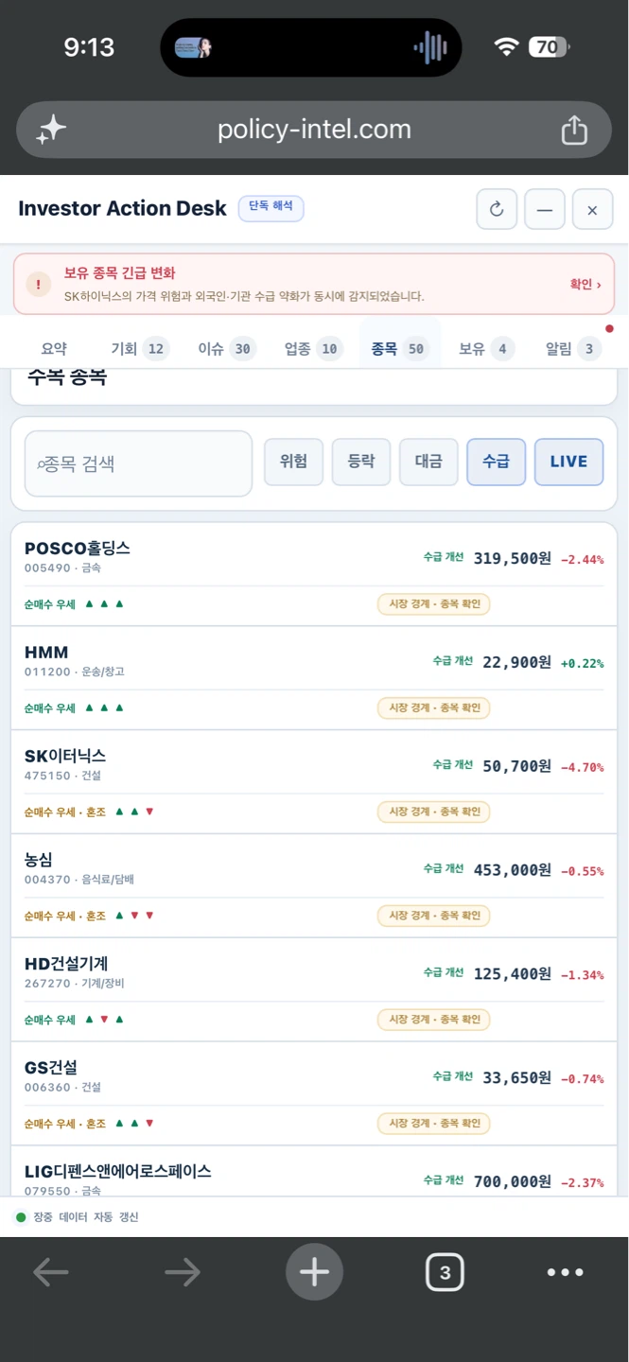This screenshot has height=1362, width=629.
Task: Enable the 위험 filter chip
Action: coord(293,462)
